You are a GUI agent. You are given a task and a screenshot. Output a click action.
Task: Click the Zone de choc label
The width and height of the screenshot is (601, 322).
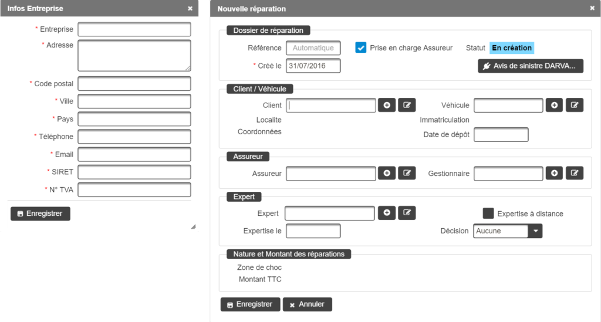(x=259, y=267)
